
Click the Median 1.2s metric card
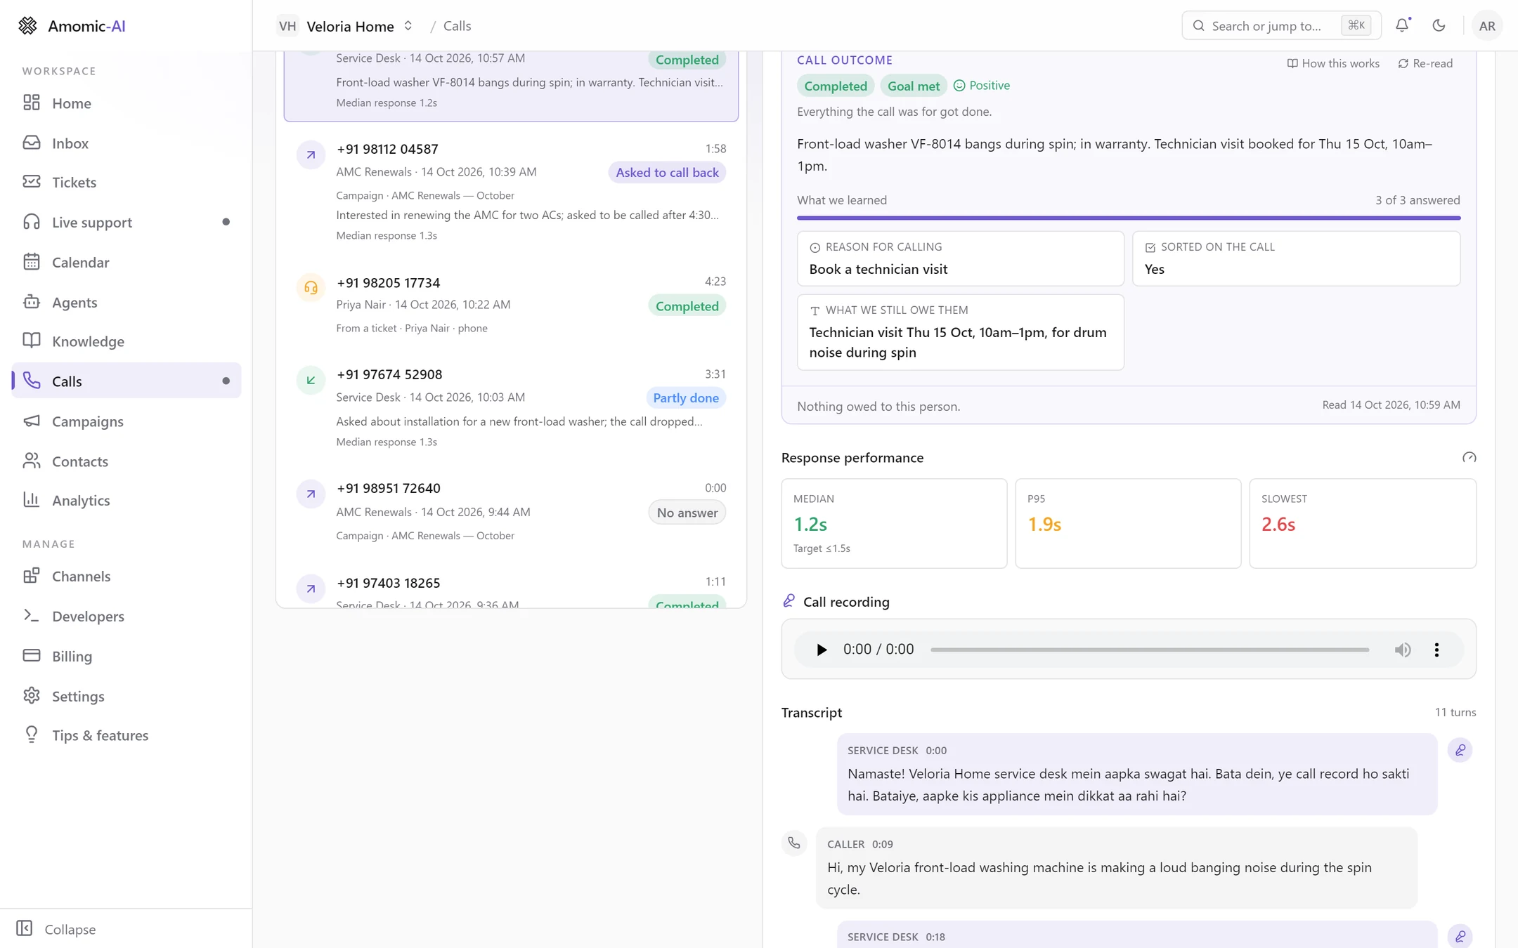[x=894, y=523]
